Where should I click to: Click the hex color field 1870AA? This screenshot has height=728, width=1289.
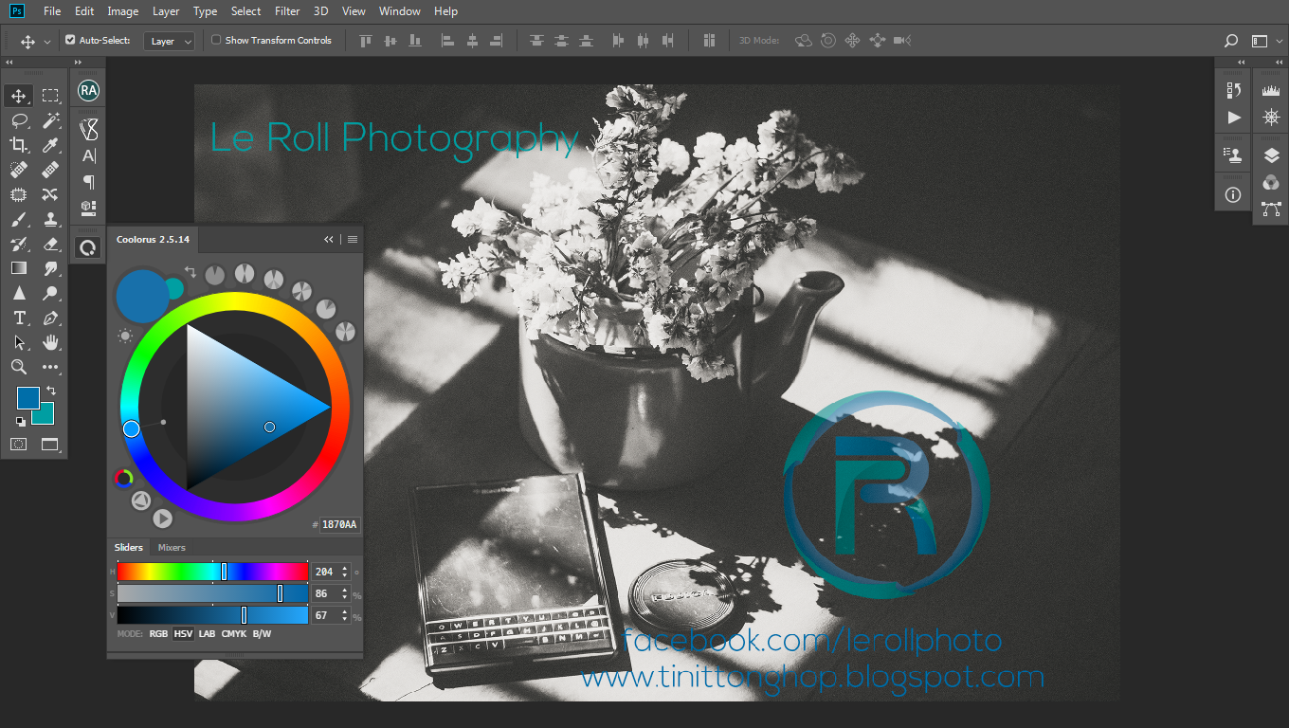tap(339, 524)
